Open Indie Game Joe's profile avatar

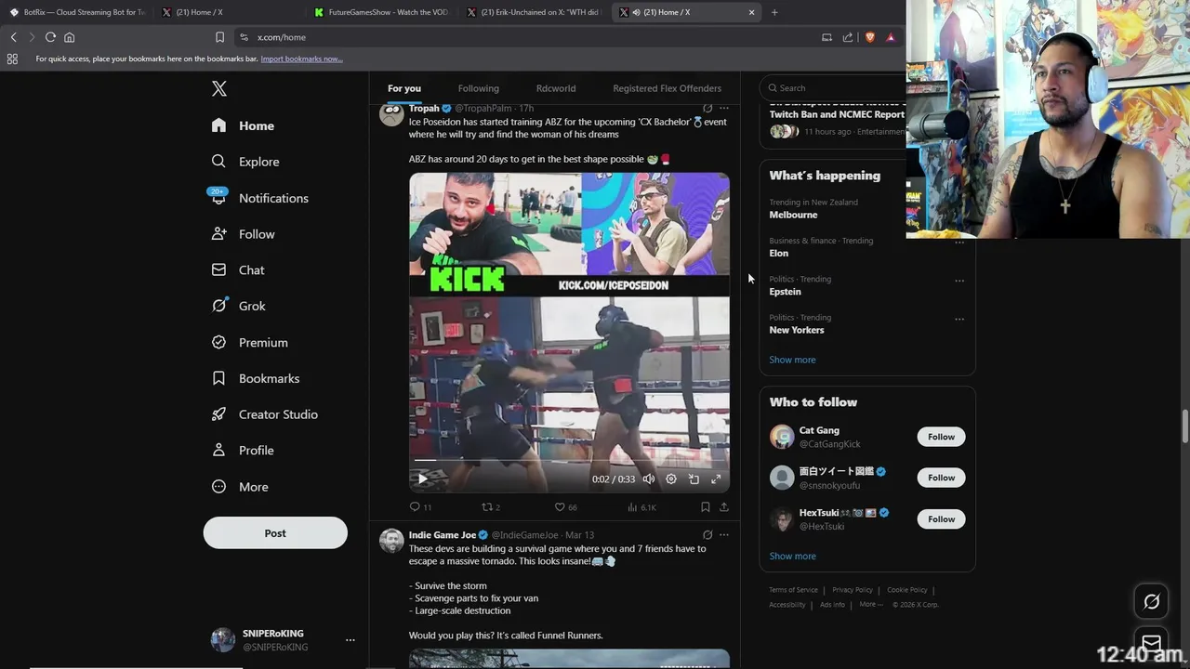(x=391, y=541)
